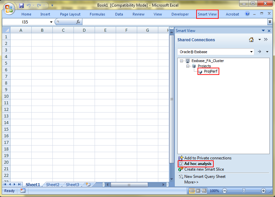Viewport: 275px width, 197px height.
Task: Switch to the Sheet3 tab
Action: coord(73,184)
